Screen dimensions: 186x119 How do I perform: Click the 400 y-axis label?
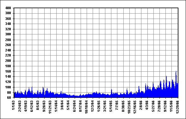[8, 8]
